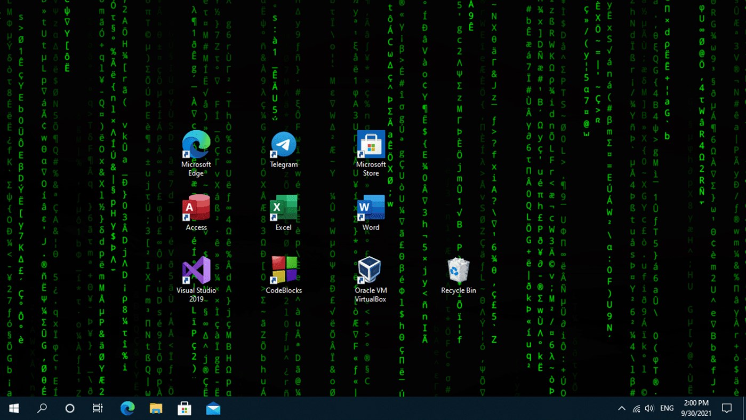Open Microsoft Store from the desktop

[x=371, y=144]
